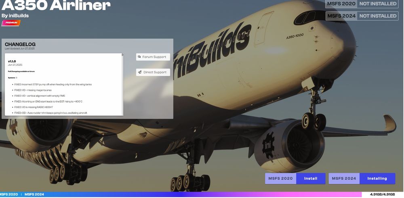
Task: Select MSFS 2024 in the bottom status bar
Action: pyautogui.click(x=34, y=194)
